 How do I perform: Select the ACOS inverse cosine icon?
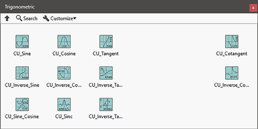[64, 73]
